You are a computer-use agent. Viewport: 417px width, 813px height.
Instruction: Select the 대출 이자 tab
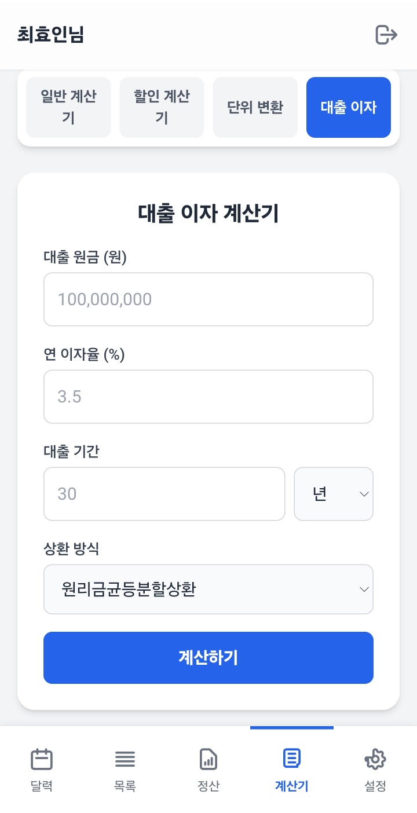coord(349,108)
